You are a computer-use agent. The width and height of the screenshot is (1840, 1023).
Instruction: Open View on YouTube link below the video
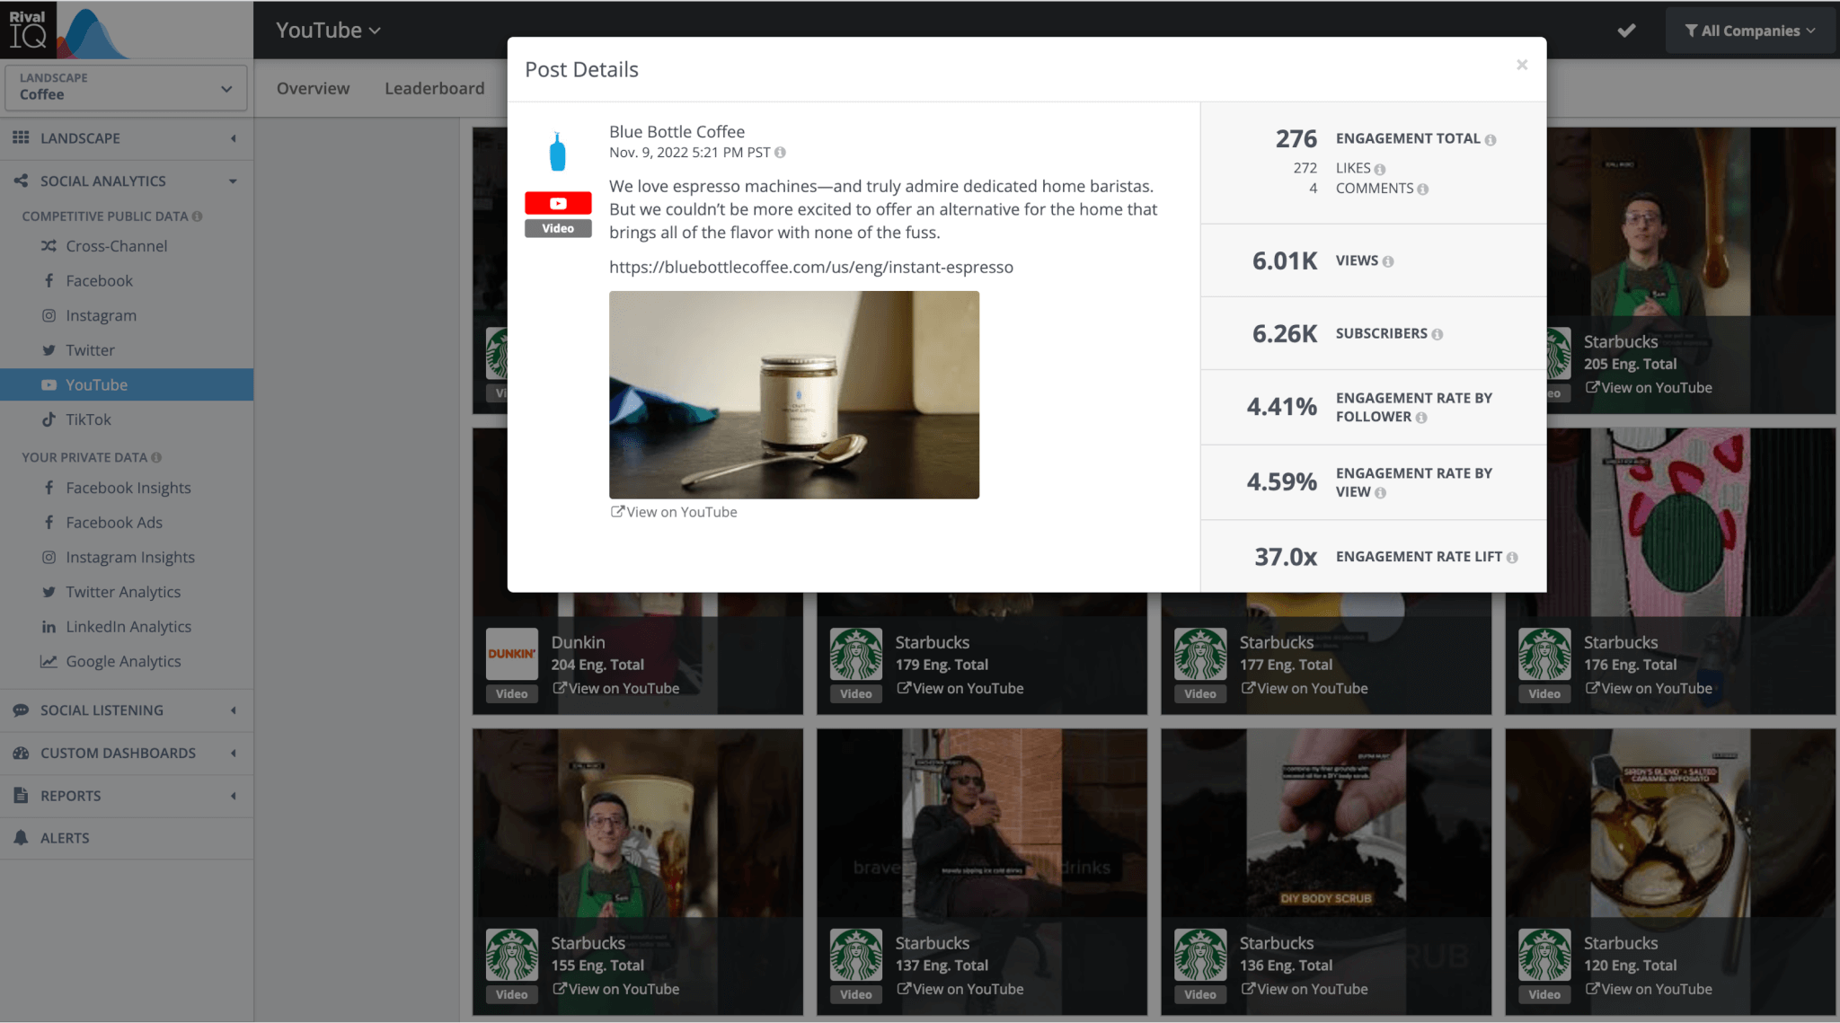(x=673, y=511)
